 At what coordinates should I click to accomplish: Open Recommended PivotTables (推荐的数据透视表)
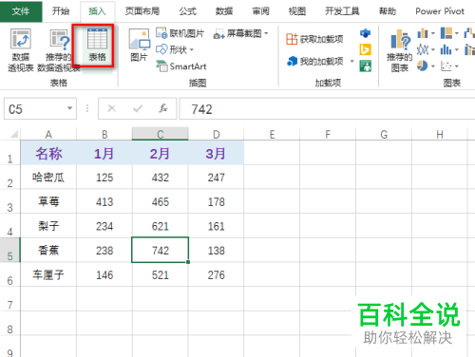59,50
